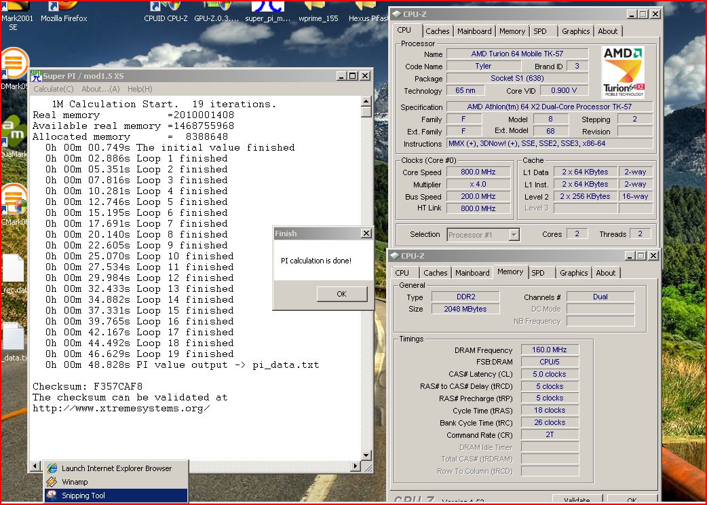707x505 pixels.
Task: Open Hexus Pifast desktop folder
Action: click(x=368, y=12)
